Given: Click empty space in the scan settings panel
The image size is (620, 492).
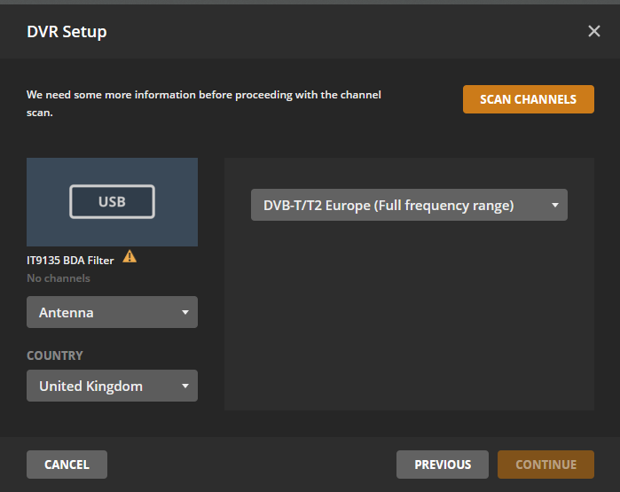Looking at the screenshot, I should [408, 328].
